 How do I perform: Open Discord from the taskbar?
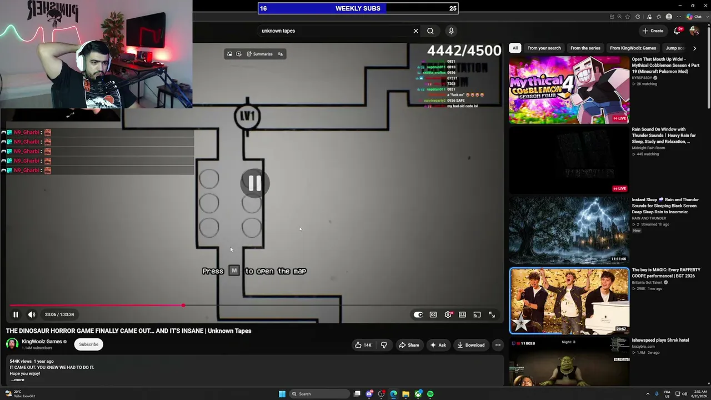369,394
